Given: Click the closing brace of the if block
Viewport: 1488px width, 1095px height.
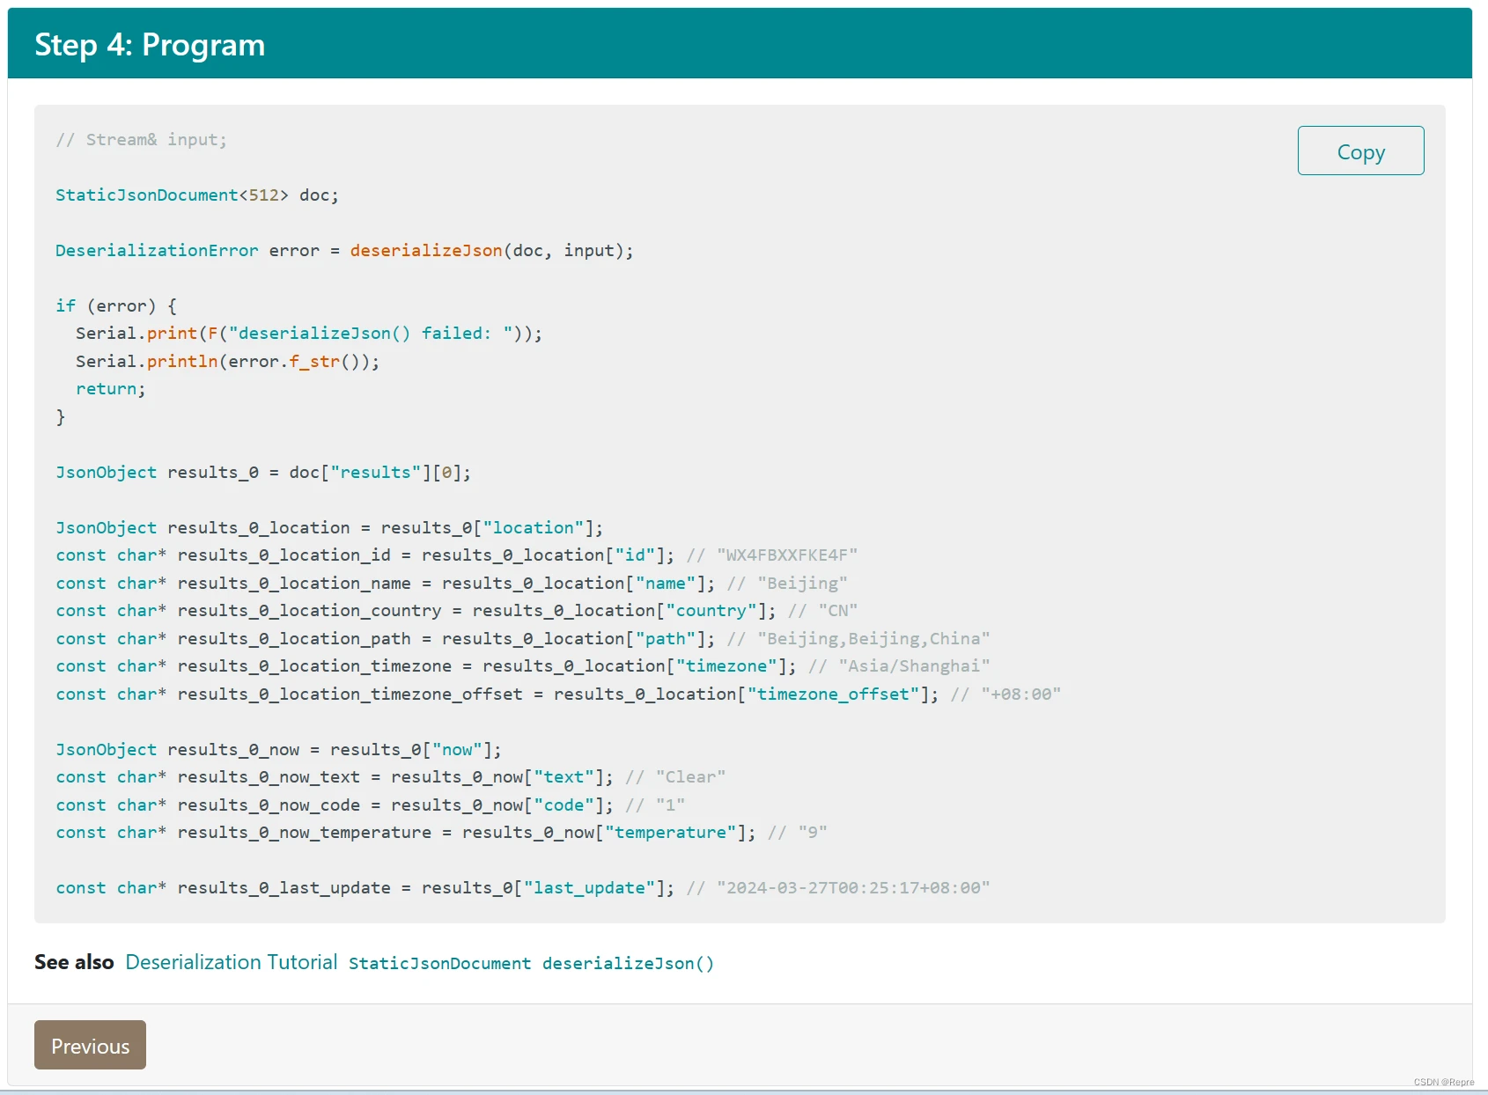Looking at the screenshot, I should [x=61, y=417].
